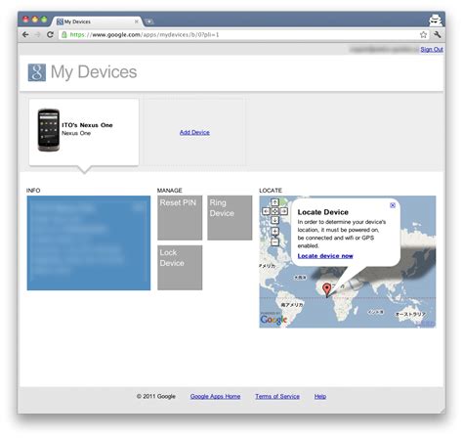The width and height of the screenshot is (463, 438).
Task: Click the Lock Device tile
Action: coord(180,268)
